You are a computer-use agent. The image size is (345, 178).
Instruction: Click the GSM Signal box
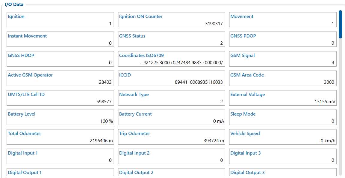[283, 59]
